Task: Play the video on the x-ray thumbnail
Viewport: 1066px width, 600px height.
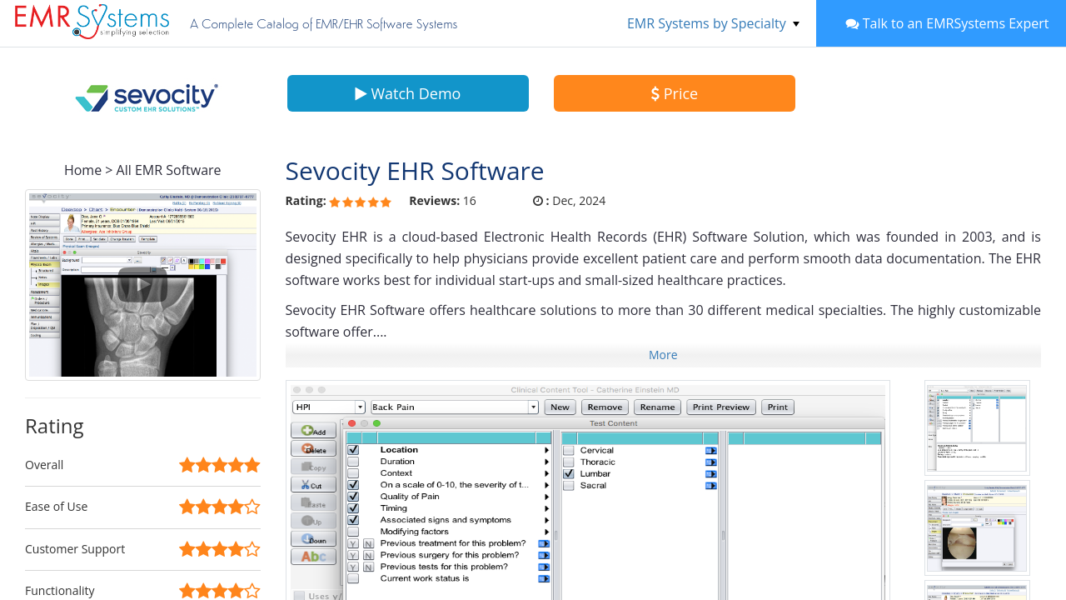Action: click(x=142, y=285)
